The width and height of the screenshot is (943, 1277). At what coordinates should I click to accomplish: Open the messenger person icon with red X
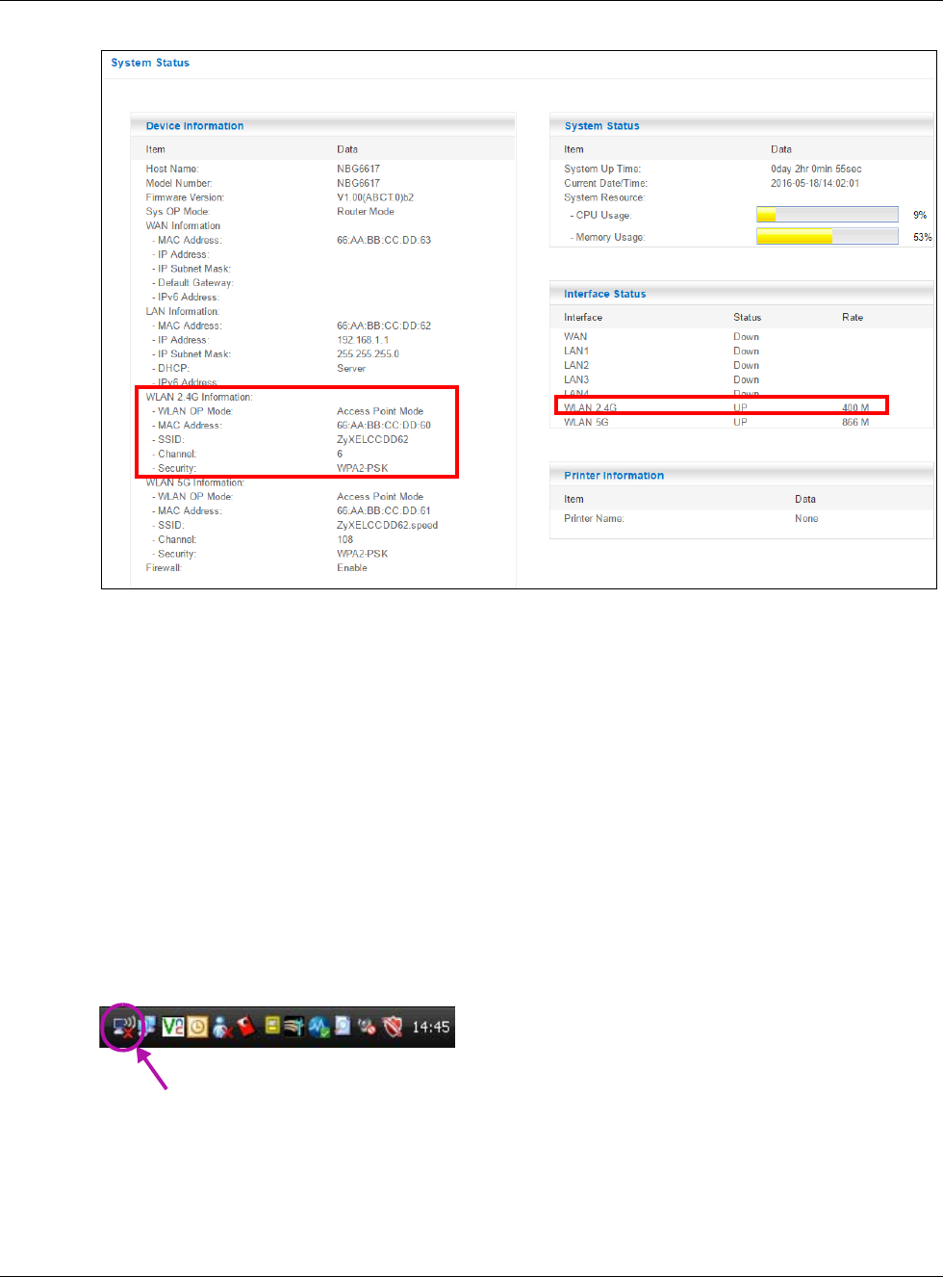222,1029
